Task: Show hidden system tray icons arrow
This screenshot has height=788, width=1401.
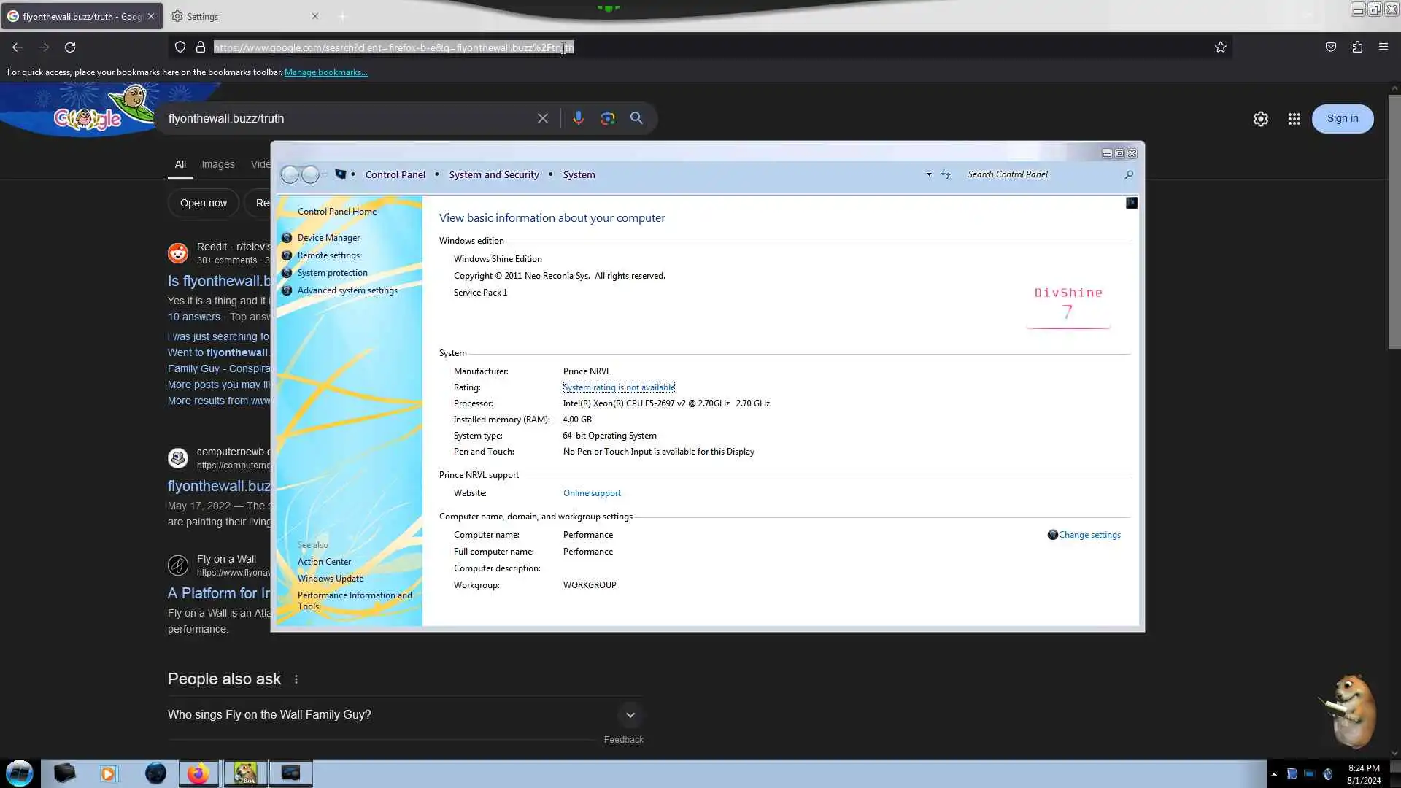Action: pyautogui.click(x=1274, y=774)
